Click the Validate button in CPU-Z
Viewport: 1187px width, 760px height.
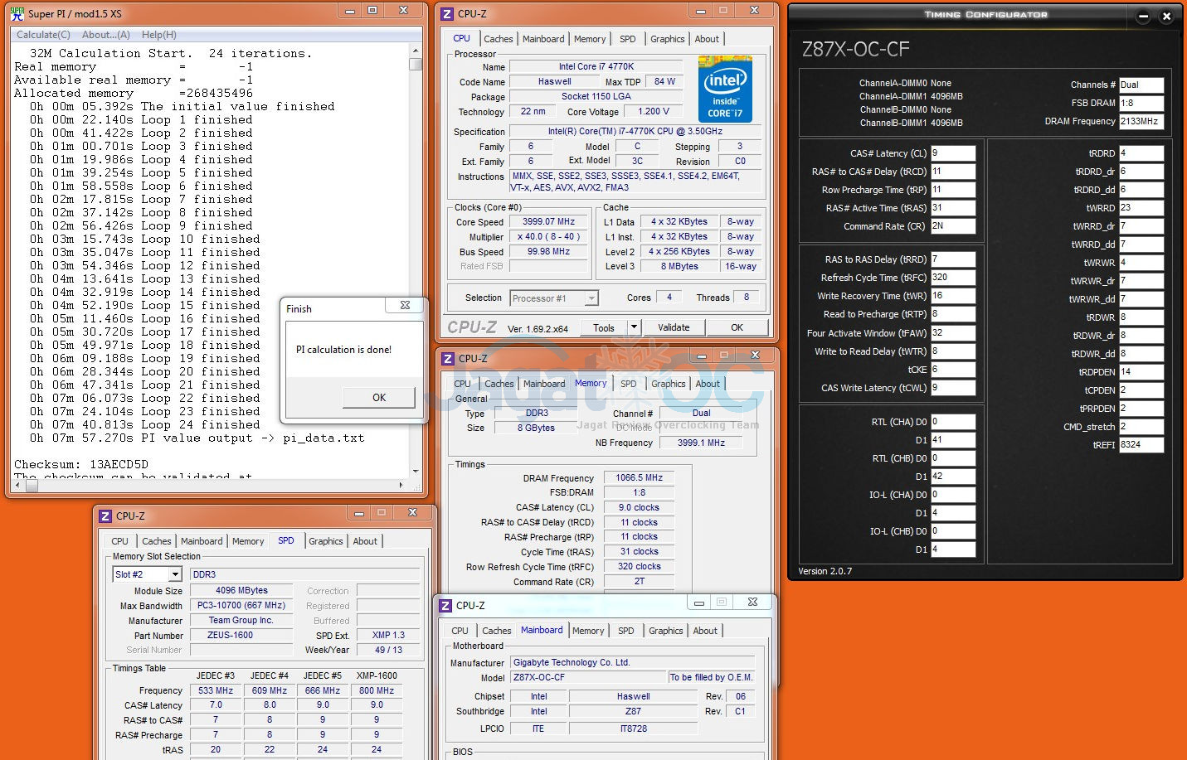(674, 327)
